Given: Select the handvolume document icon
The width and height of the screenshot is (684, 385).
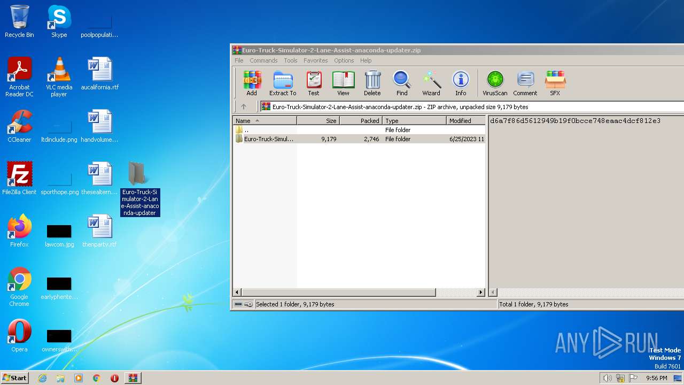Looking at the screenshot, I should 100,127.
